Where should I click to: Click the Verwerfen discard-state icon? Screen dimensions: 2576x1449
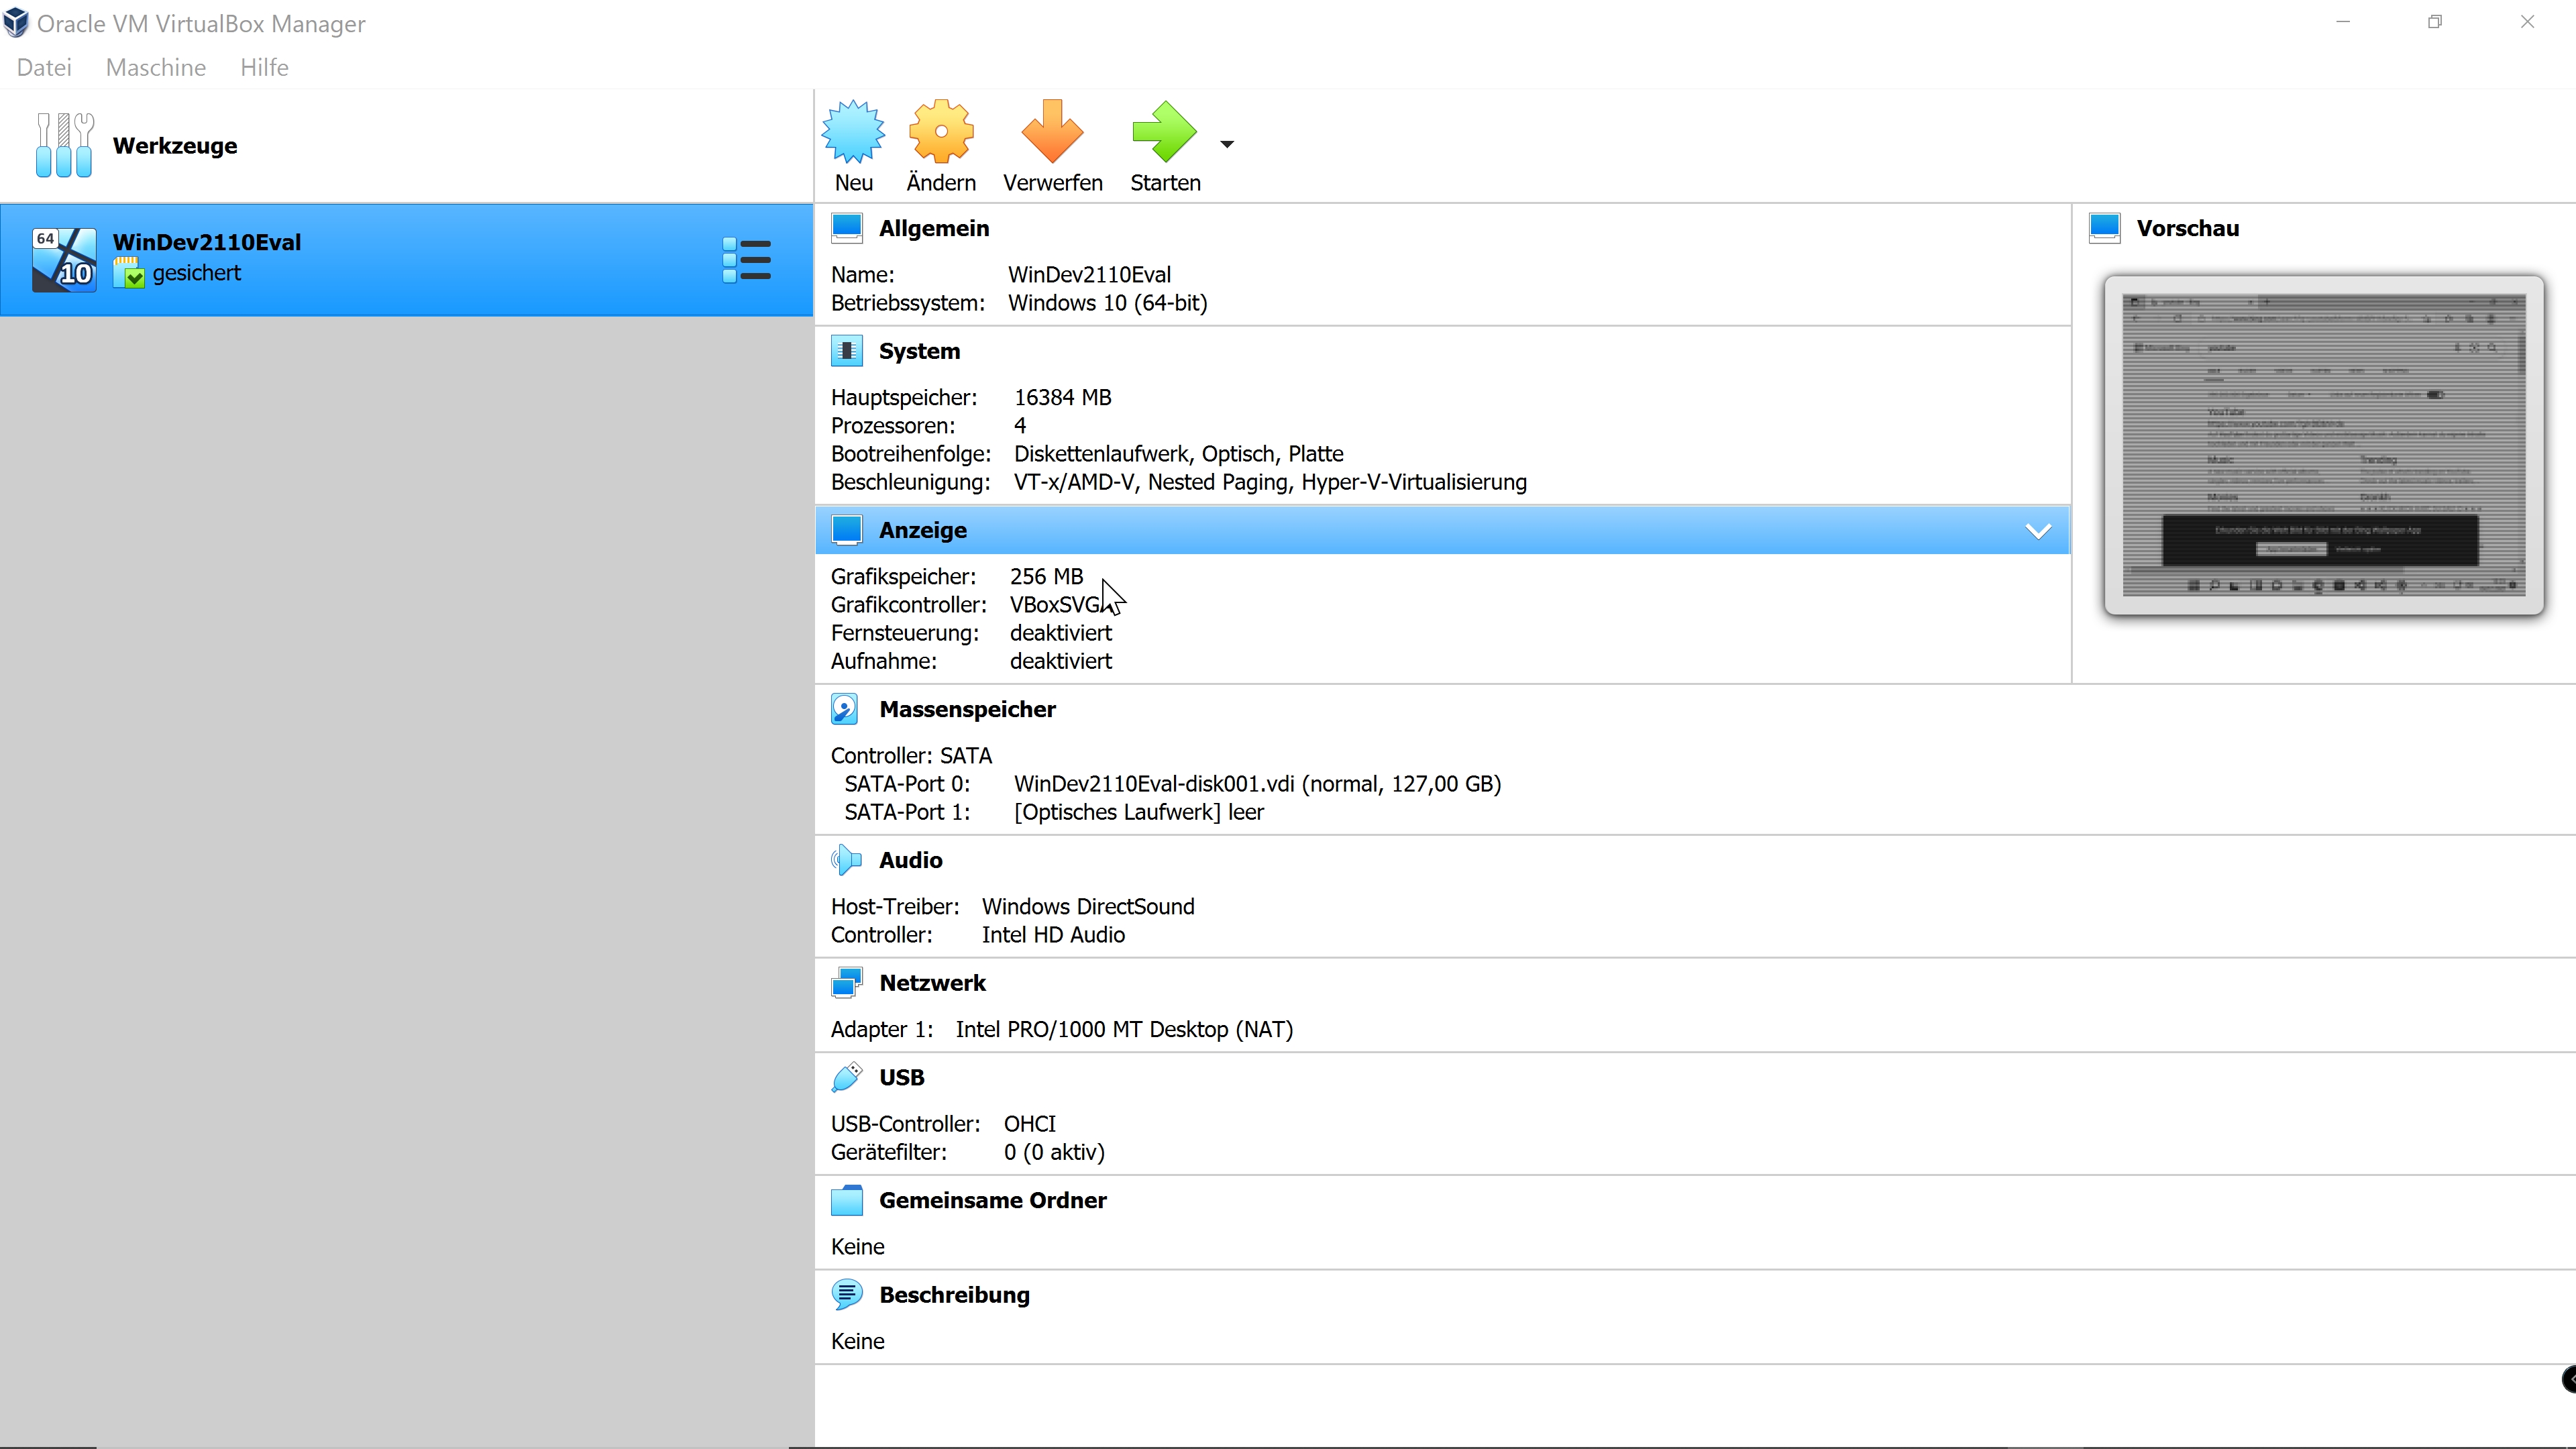[x=1052, y=132]
